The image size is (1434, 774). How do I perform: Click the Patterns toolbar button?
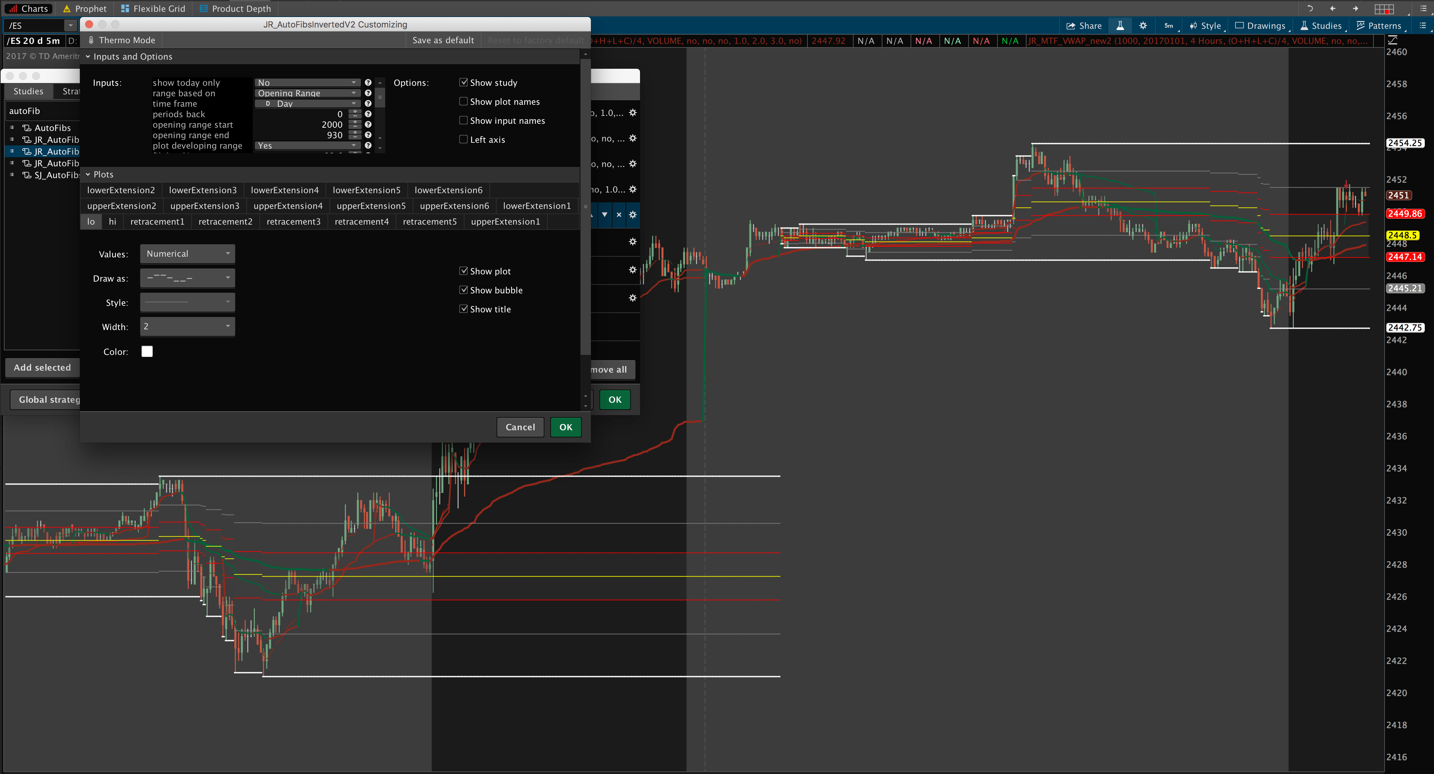(1378, 26)
